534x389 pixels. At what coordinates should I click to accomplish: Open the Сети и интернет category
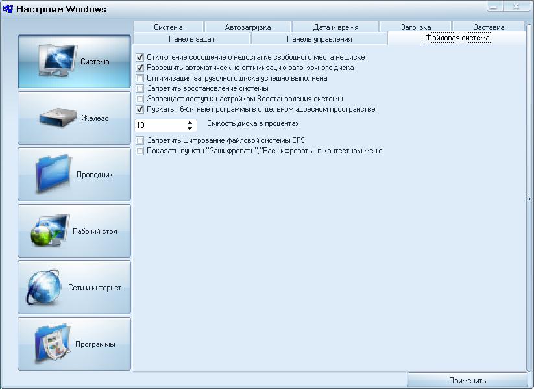pyautogui.click(x=74, y=288)
